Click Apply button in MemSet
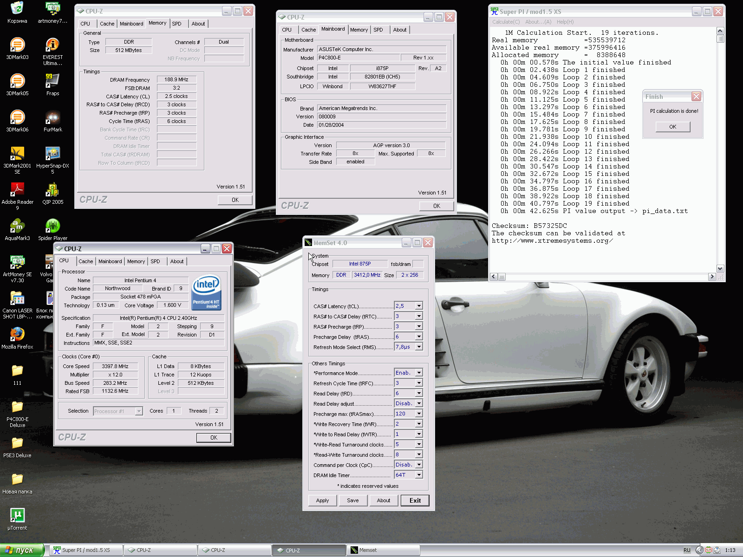 point(322,500)
